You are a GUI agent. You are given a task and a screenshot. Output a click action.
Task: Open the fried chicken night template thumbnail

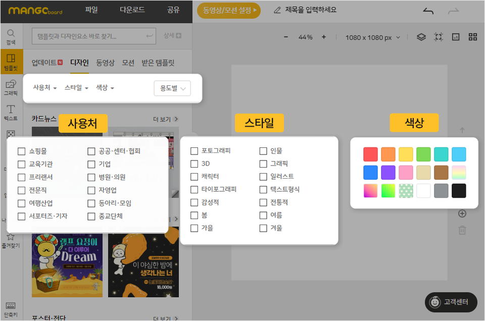click(143, 262)
